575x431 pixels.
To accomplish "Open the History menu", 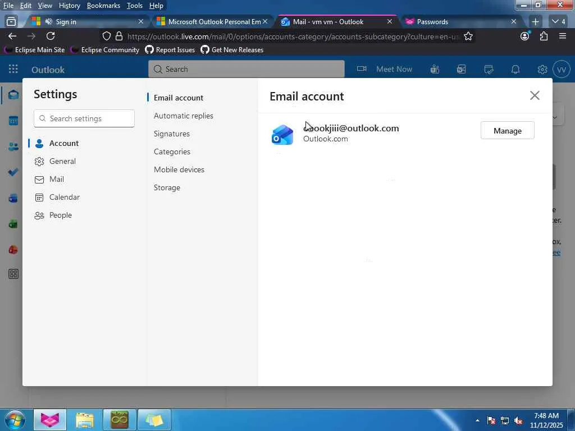I will click(69, 6).
